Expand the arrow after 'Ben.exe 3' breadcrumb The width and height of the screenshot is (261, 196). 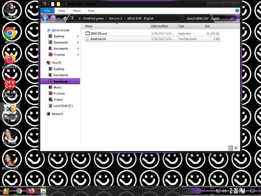[125, 18]
